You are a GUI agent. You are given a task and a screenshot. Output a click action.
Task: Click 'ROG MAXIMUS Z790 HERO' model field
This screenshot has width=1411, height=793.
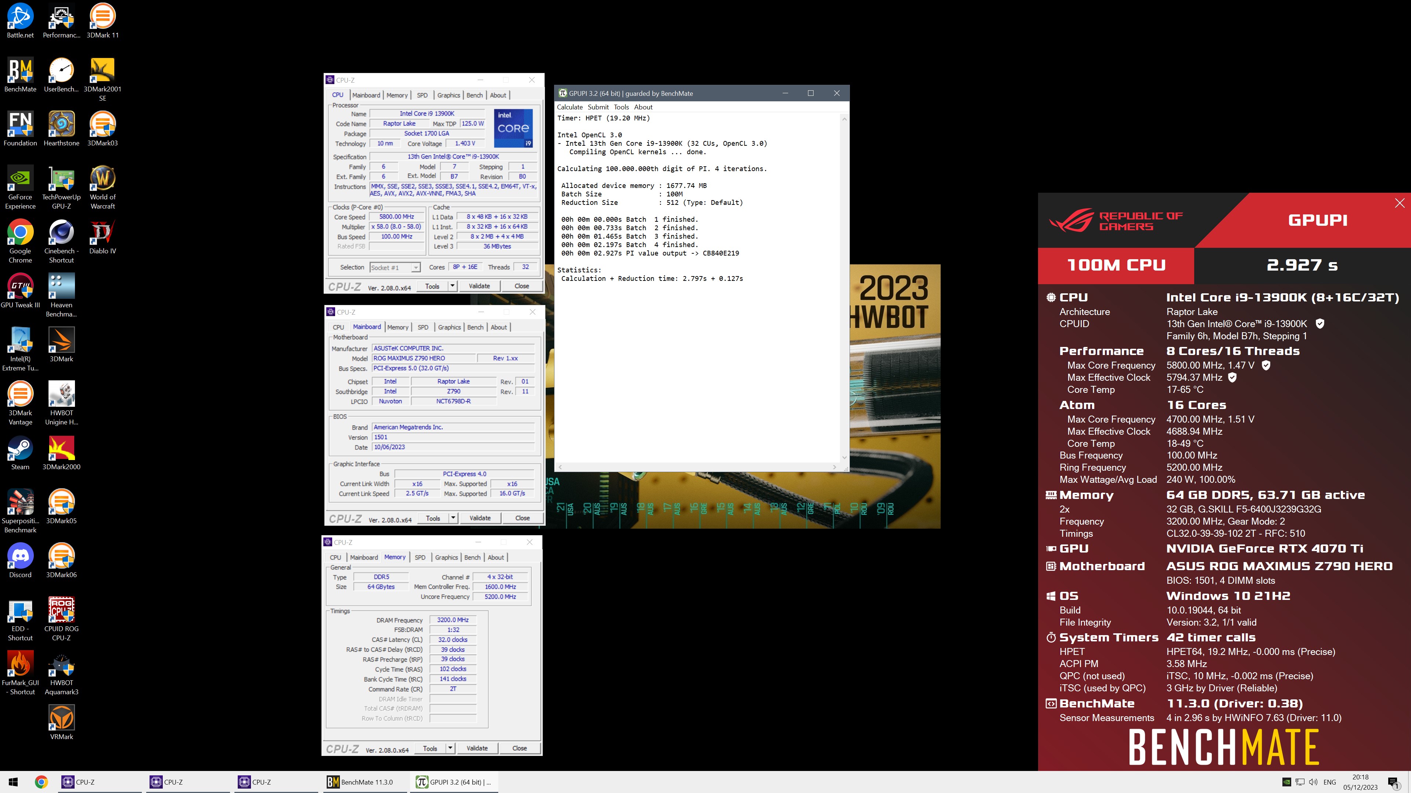424,358
